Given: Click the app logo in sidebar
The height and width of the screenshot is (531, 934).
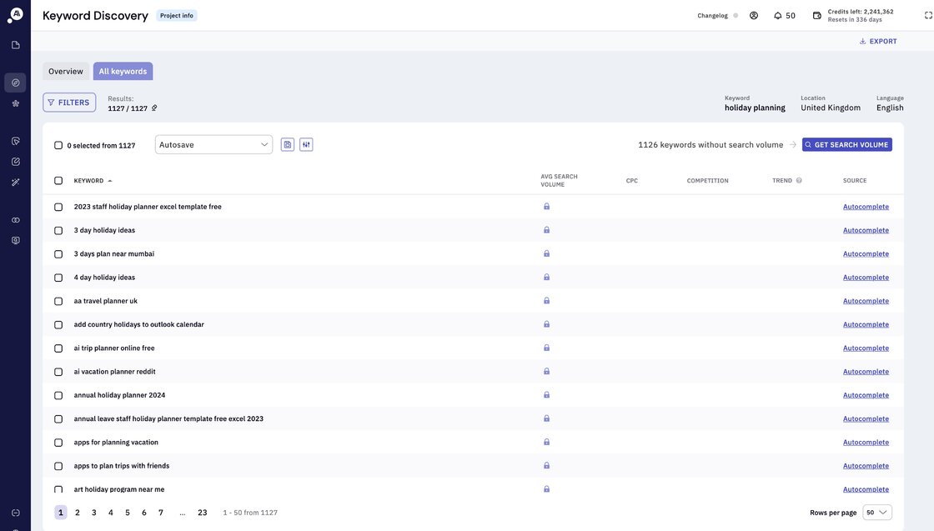Looking at the screenshot, I should (x=16, y=15).
